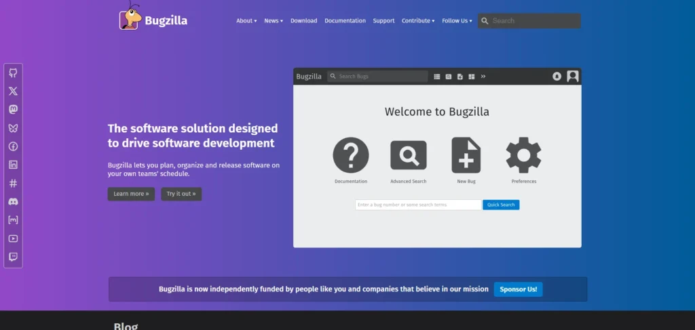Click the New Bug file icon

coord(466,154)
